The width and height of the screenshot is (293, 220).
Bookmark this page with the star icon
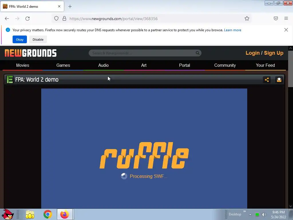pyautogui.click(x=247, y=18)
